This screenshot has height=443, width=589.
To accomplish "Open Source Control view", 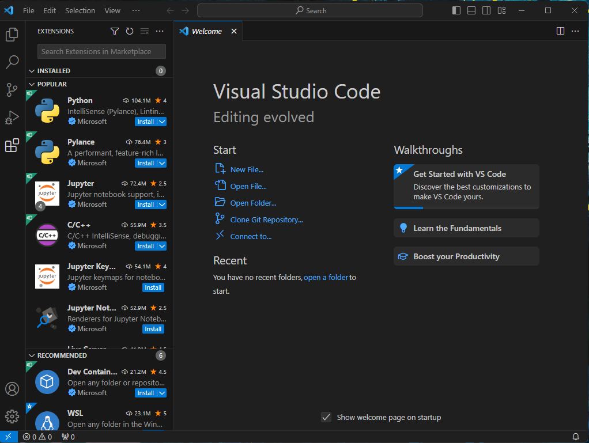I will coord(12,90).
